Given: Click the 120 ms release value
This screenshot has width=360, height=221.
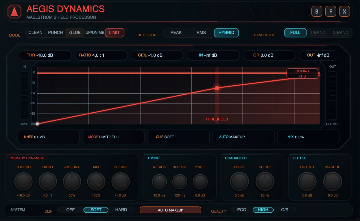Looking at the screenshot, I should point(180,195).
